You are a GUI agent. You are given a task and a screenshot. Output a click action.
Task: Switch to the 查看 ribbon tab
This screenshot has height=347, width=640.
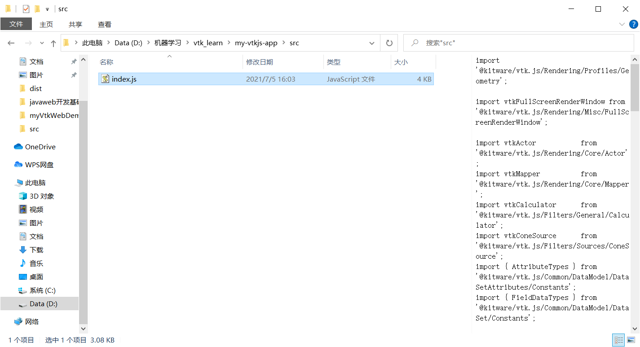104,24
